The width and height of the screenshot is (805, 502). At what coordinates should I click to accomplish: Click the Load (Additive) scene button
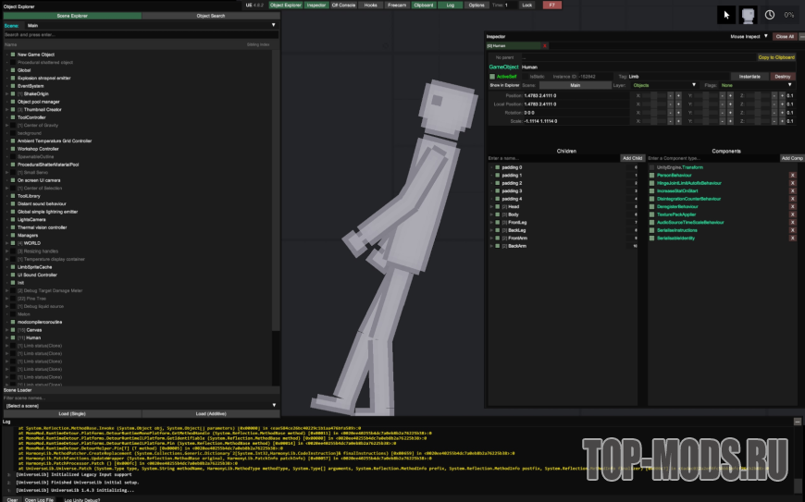(x=210, y=414)
